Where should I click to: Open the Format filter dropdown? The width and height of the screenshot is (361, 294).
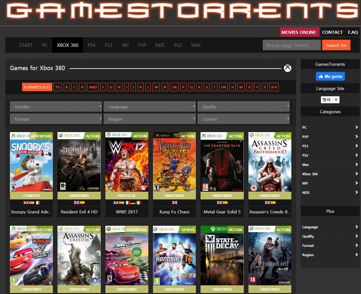pos(56,119)
